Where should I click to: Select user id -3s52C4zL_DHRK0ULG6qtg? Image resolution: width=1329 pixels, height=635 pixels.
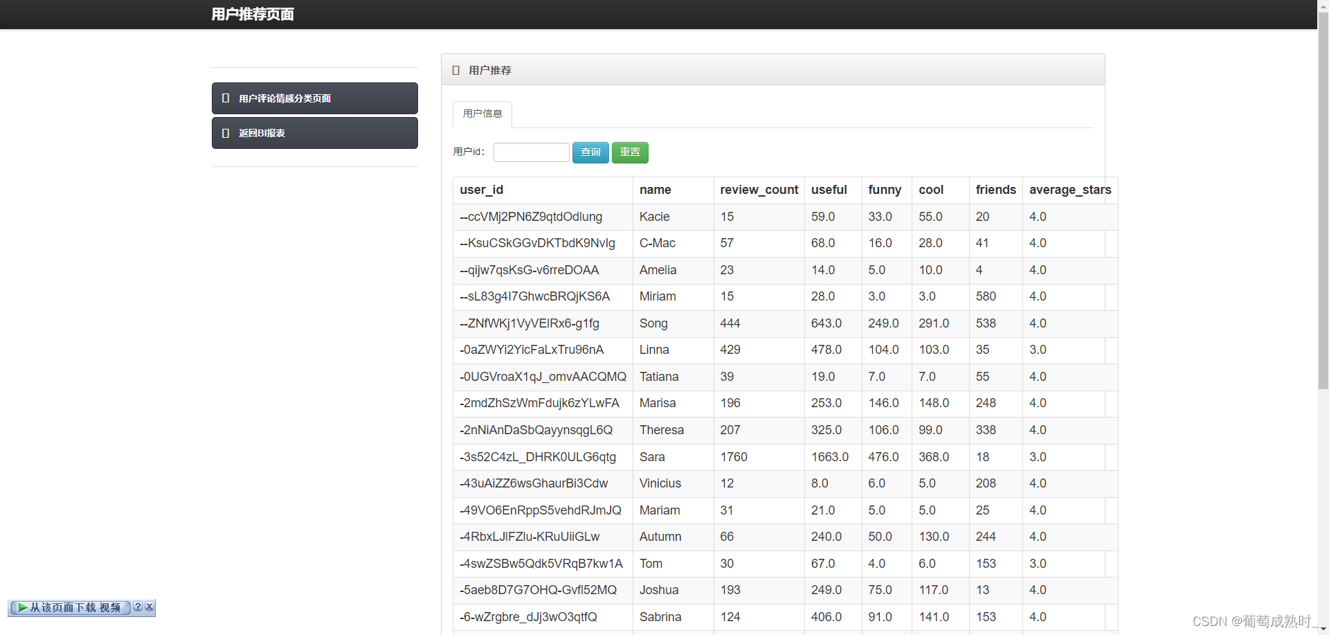pyautogui.click(x=538, y=457)
